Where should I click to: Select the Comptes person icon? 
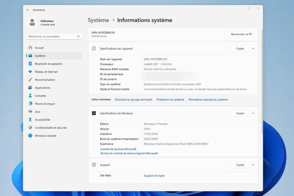tap(30, 95)
